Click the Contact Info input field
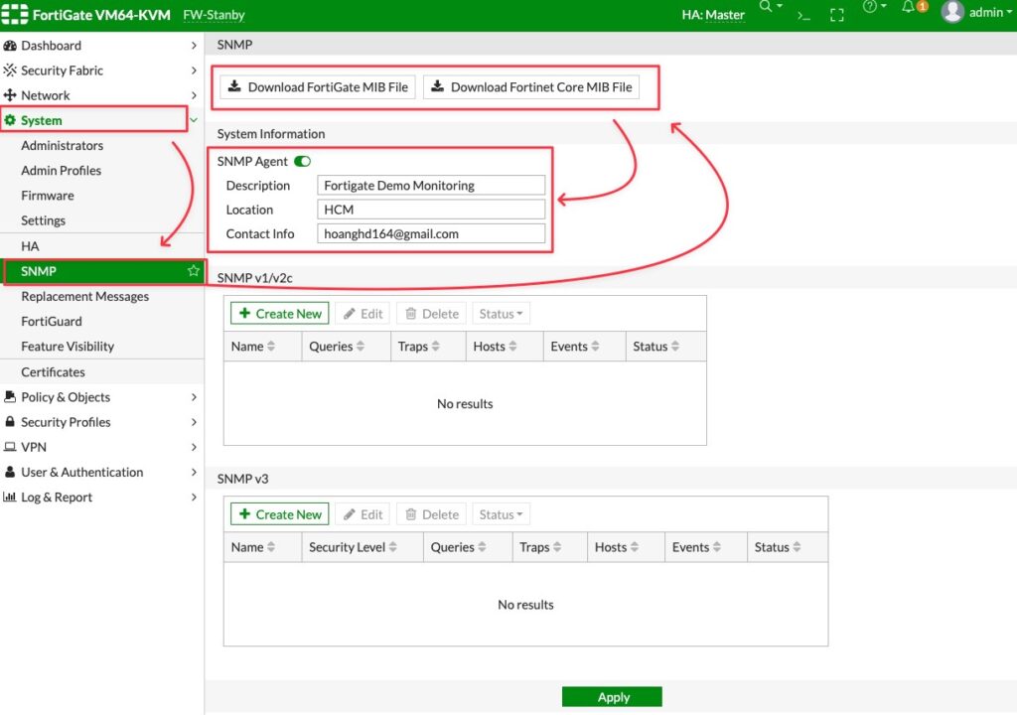Image resolution: width=1017 pixels, height=715 pixels. point(431,233)
